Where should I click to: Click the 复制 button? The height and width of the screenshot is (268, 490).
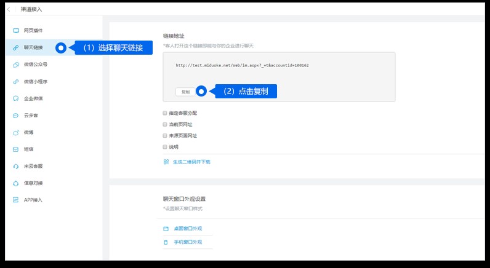[x=185, y=92]
